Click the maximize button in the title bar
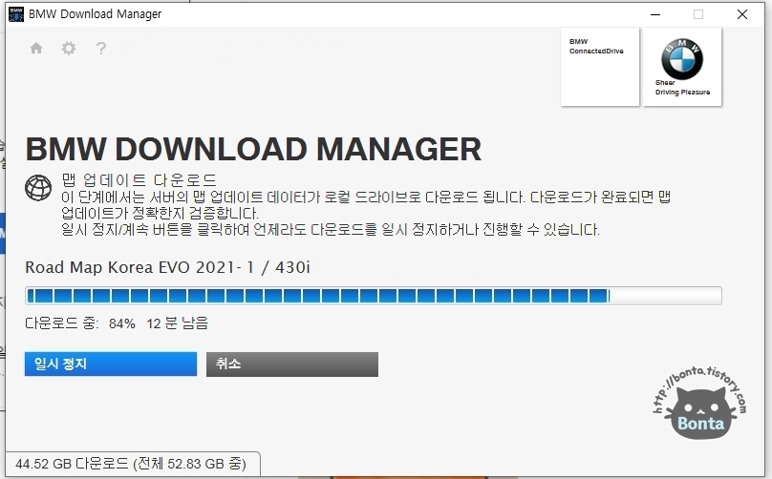Image resolution: width=772 pixels, height=479 pixels. point(698,14)
